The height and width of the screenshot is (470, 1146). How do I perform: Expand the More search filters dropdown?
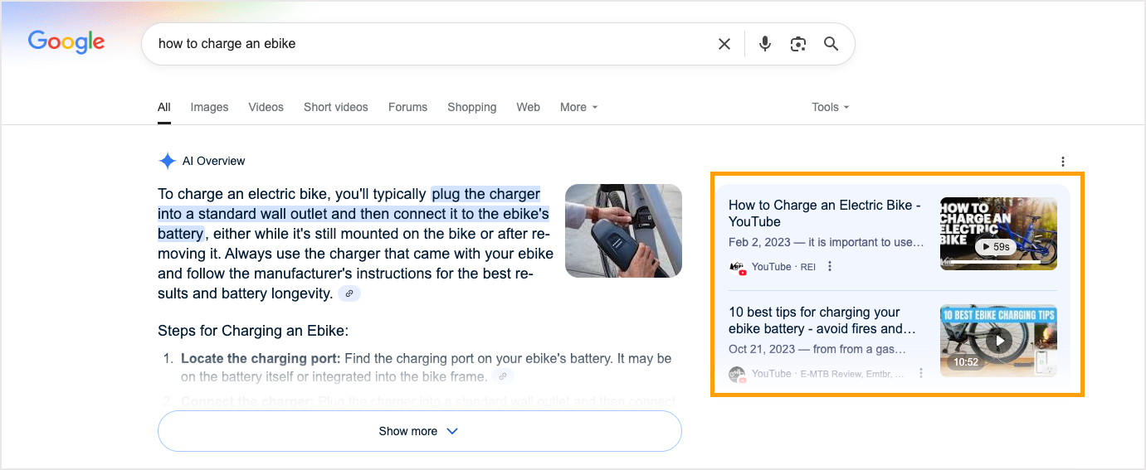(x=578, y=107)
